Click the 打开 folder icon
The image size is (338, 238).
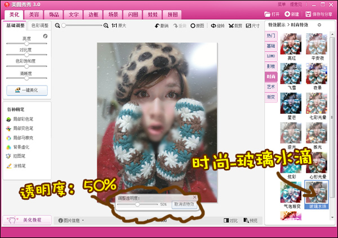(x=267, y=14)
